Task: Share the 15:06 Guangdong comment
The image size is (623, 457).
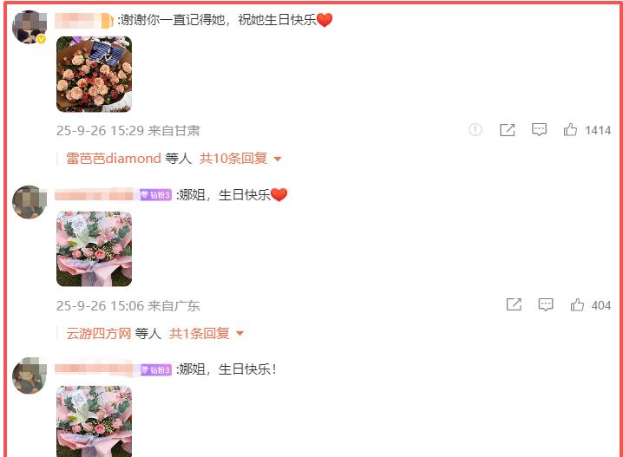Action: pos(514,305)
